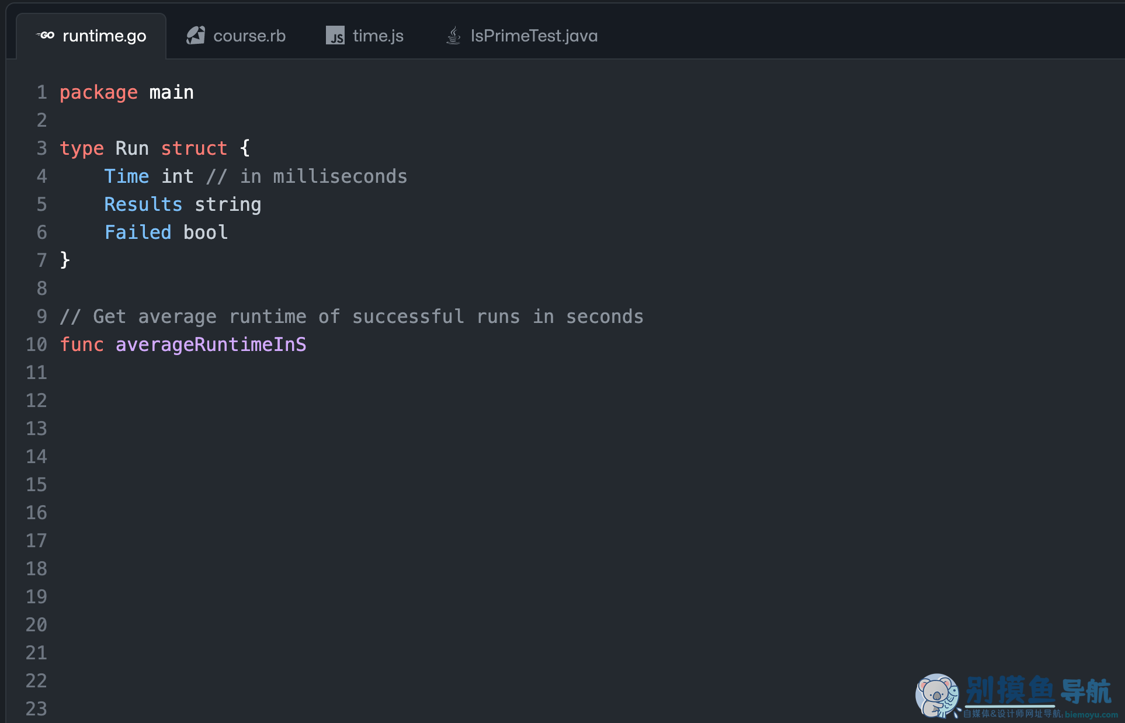Click line number 11 in the gutter
Screen dimensions: 1125x723
[x=36, y=373]
